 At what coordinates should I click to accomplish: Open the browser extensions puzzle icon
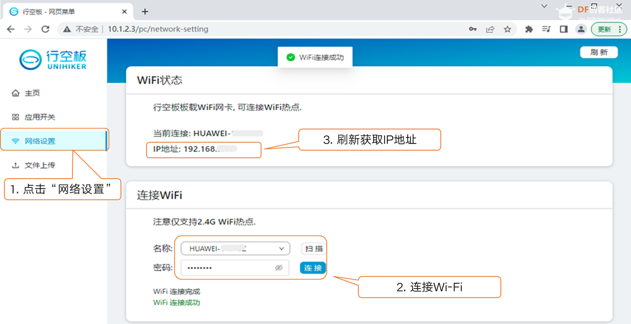click(x=528, y=29)
